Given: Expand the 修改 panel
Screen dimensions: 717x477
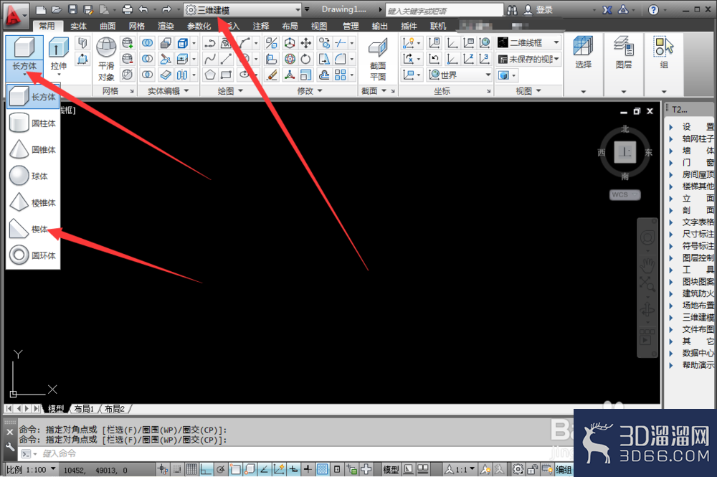Looking at the screenshot, I should [x=310, y=91].
